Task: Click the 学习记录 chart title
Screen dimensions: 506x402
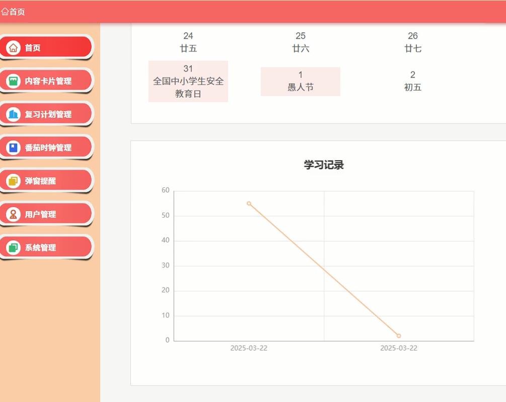Action: 324,165
